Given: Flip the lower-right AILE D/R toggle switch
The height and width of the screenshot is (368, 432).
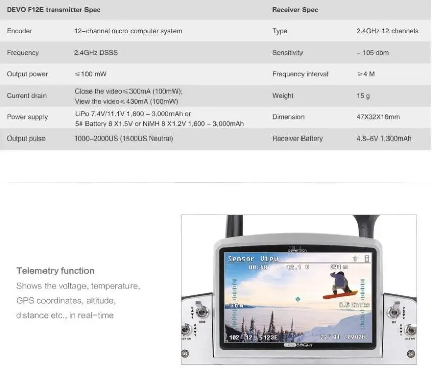Looking at the screenshot, I should tap(411, 329).
